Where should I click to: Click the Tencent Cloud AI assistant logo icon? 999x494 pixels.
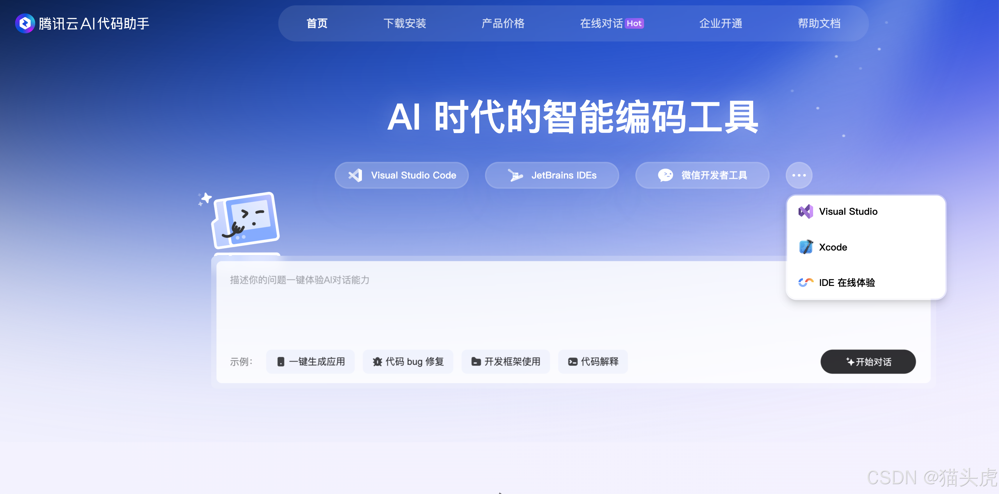[x=25, y=24]
